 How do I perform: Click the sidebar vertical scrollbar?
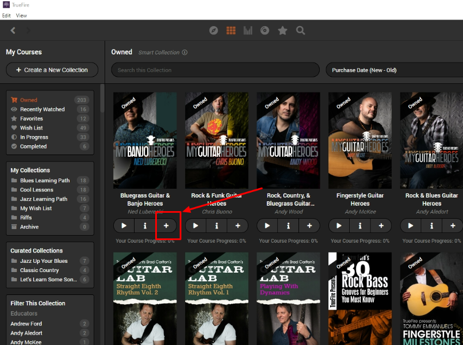coord(102,98)
